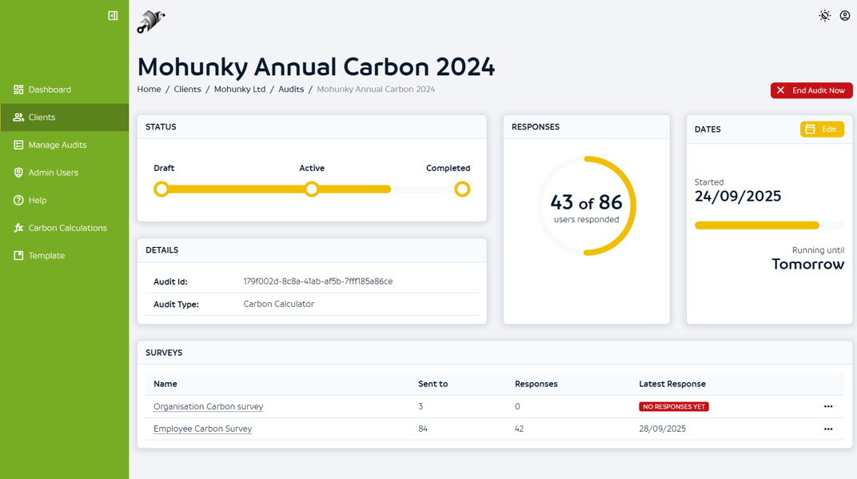The height and width of the screenshot is (479, 857).
Task: Select Manage Audits in the sidebar
Action: tap(57, 145)
